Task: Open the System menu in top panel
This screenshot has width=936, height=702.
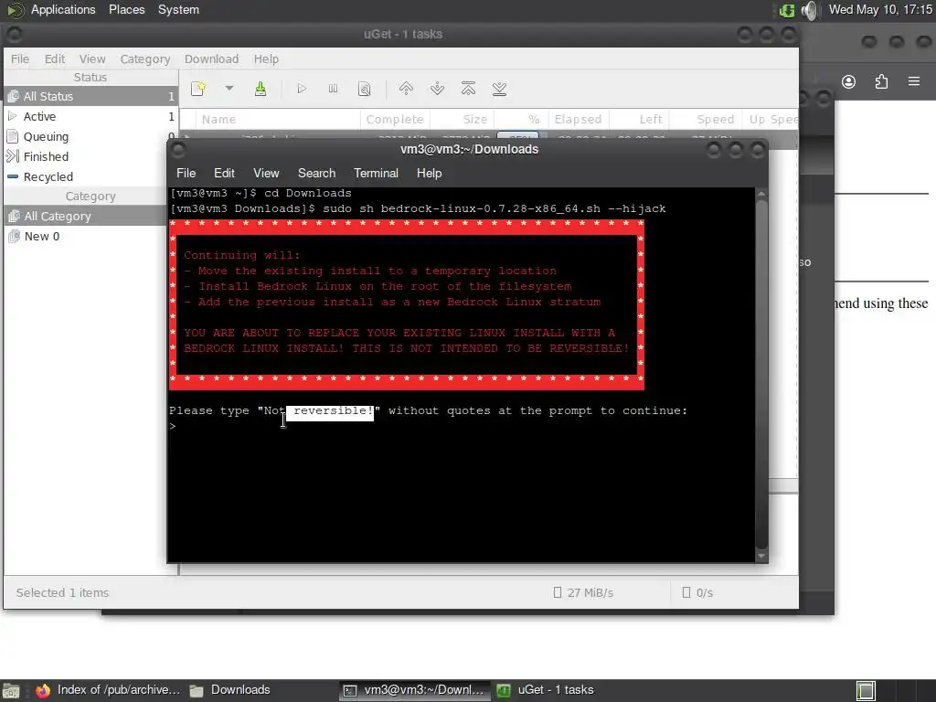Action: [x=178, y=9]
